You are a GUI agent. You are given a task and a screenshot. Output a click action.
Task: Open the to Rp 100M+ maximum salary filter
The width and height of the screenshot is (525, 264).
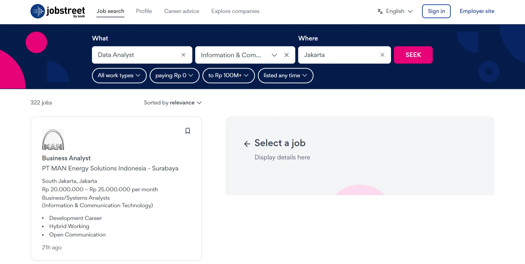229,76
